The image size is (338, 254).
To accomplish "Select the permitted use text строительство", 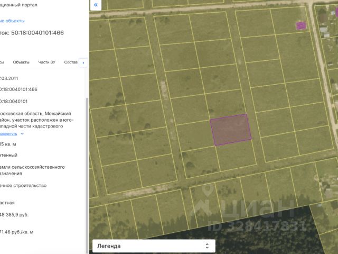I will click(x=30, y=186).
